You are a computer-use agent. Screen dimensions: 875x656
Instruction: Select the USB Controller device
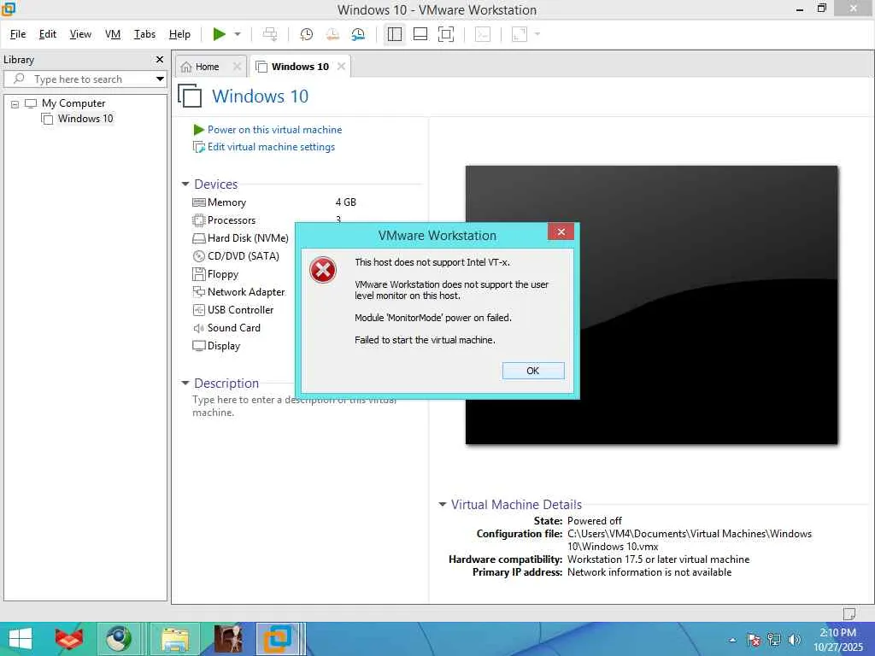[240, 309]
